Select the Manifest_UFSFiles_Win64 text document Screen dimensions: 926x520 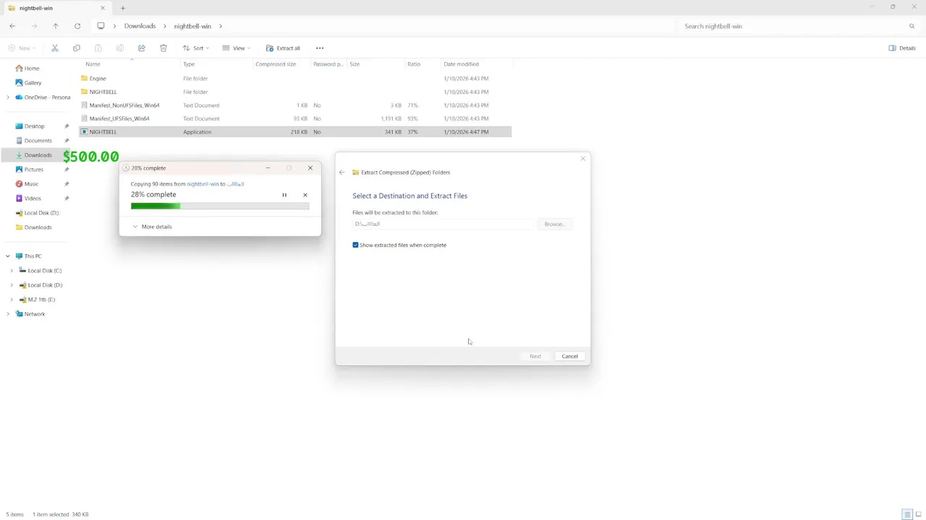(x=295, y=118)
